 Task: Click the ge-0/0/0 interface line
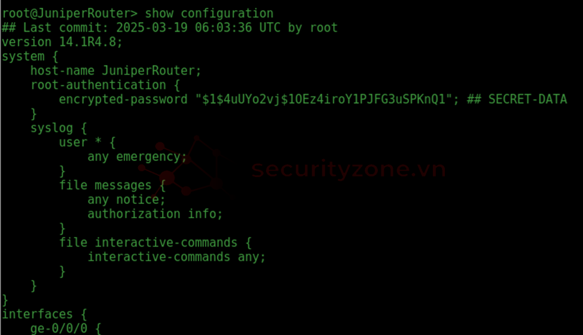pyautogui.click(x=66, y=328)
